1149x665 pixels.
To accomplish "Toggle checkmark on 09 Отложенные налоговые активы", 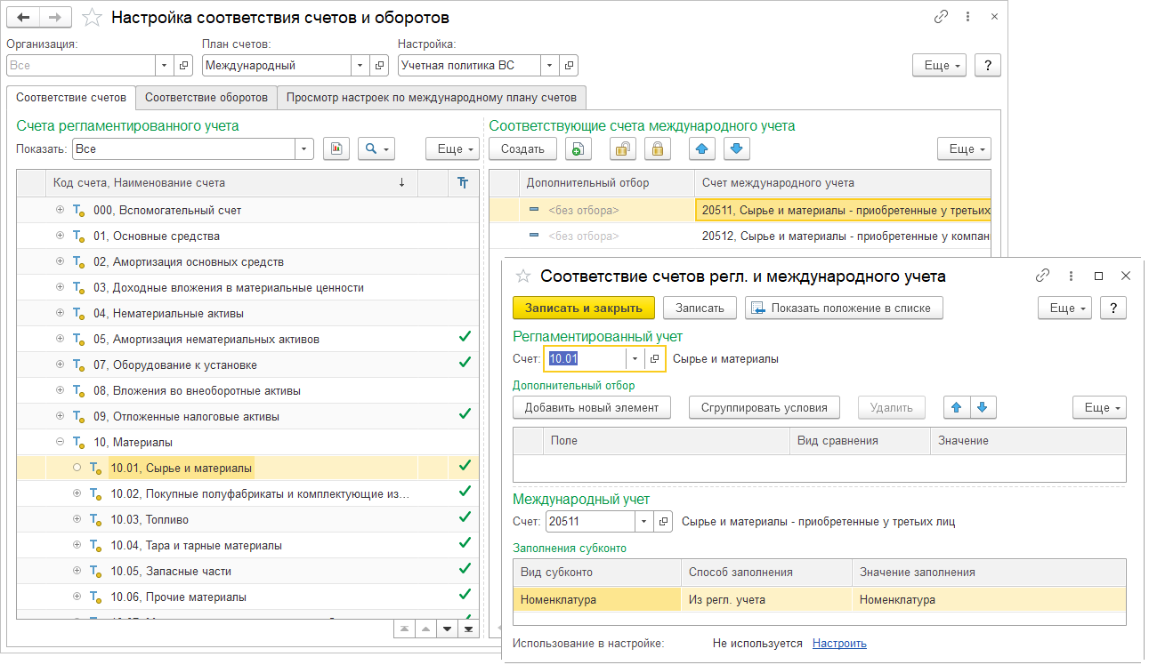I will [x=464, y=414].
